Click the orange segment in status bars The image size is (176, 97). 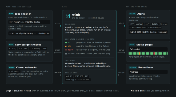(140, 54)
